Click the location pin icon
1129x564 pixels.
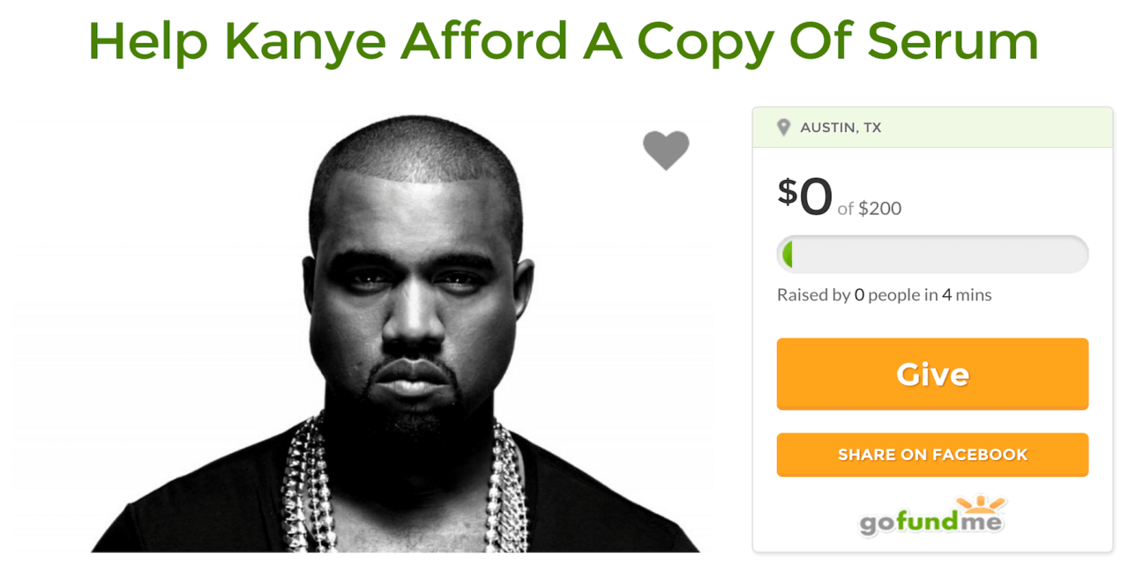click(783, 128)
